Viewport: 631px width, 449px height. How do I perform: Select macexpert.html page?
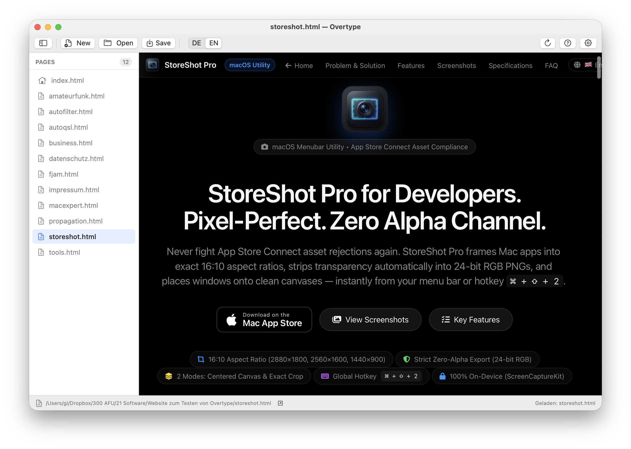click(x=84, y=205)
